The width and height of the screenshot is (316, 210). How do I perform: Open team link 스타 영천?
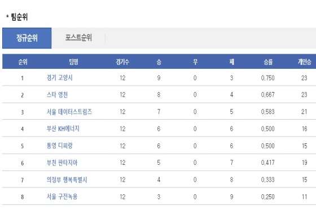57,95
